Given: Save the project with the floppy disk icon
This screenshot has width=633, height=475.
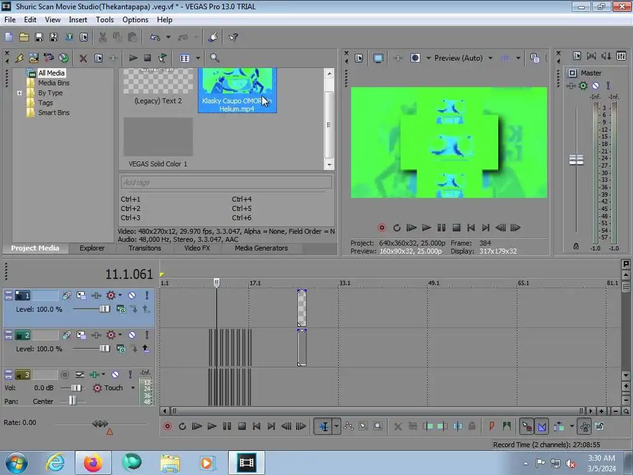Looking at the screenshot, I should [39, 37].
